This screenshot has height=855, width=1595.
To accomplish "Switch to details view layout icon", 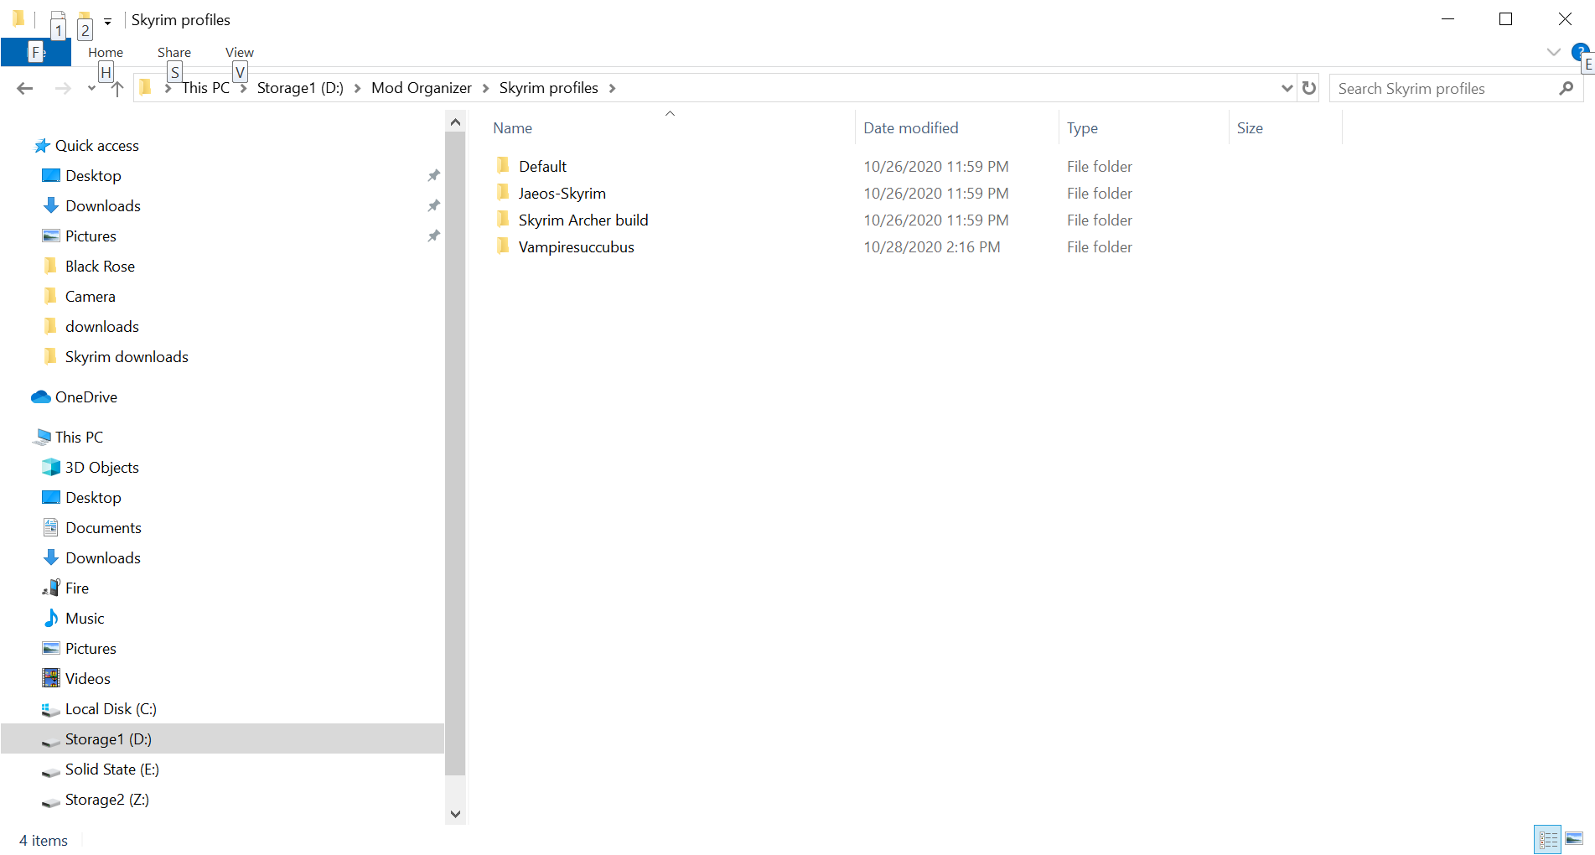I will (1548, 839).
